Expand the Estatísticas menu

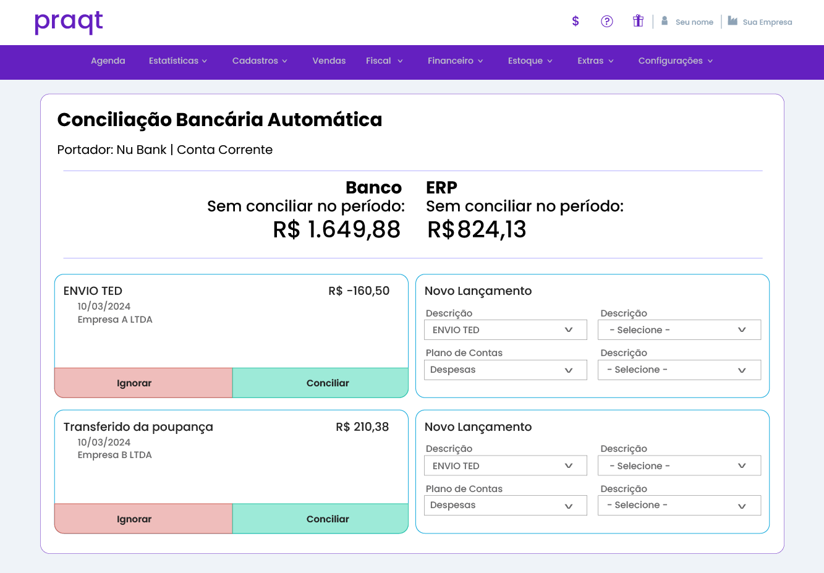pyautogui.click(x=178, y=61)
